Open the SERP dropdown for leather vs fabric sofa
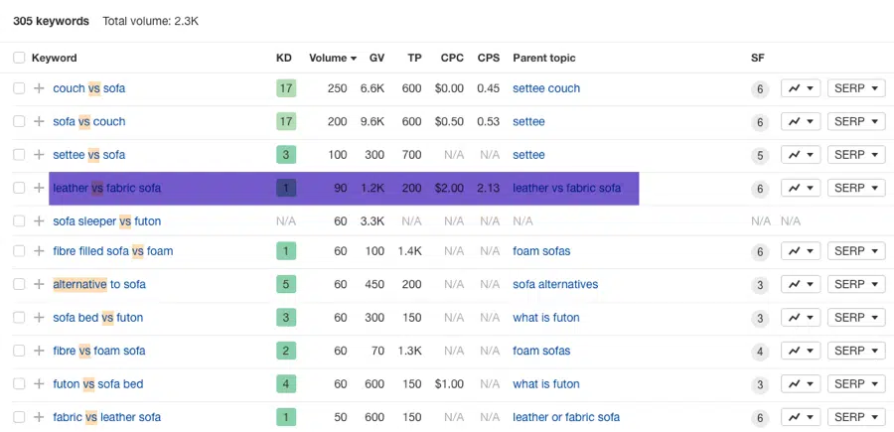894x432 pixels. (x=855, y=188)
